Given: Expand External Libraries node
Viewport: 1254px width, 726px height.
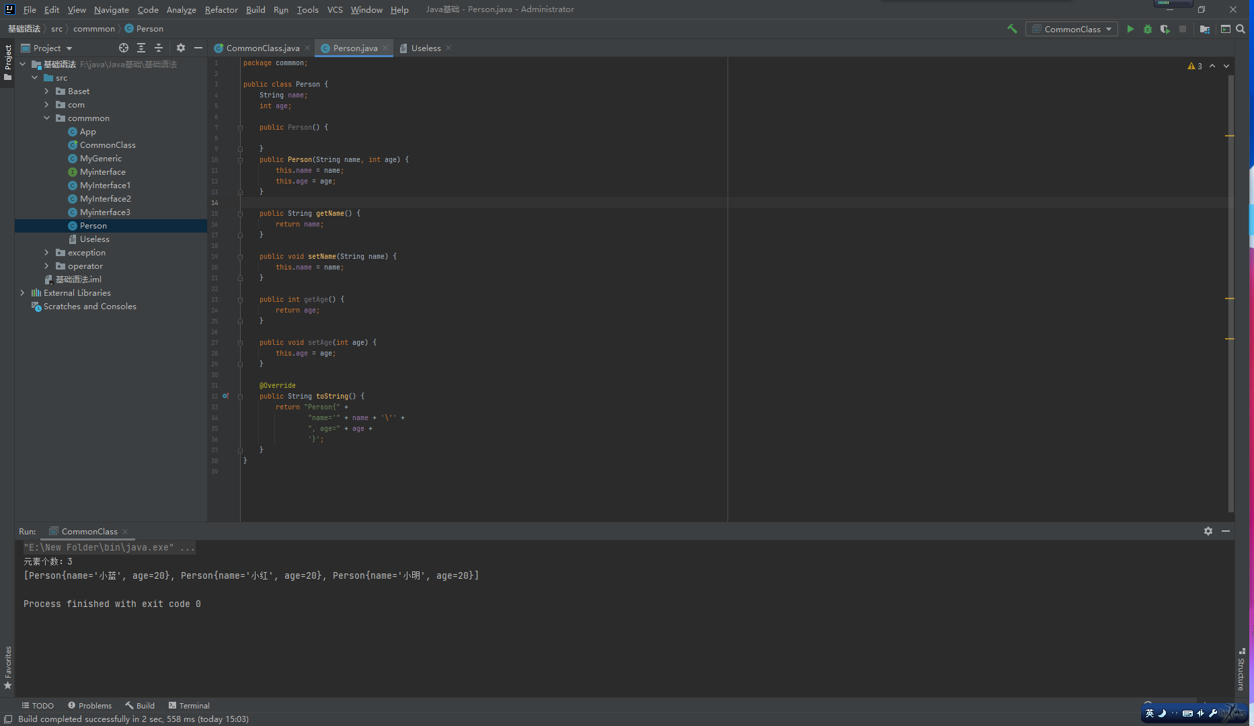Looking at the screenshot, I should pyautogui.click(x=23, y=292).
